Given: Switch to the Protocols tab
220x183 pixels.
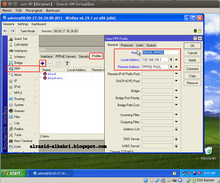Looking at the screenshot, I should tap(127, 45).
